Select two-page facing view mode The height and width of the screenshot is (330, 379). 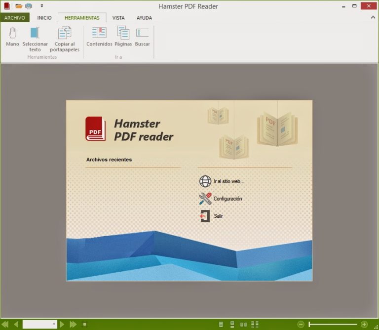243,325
